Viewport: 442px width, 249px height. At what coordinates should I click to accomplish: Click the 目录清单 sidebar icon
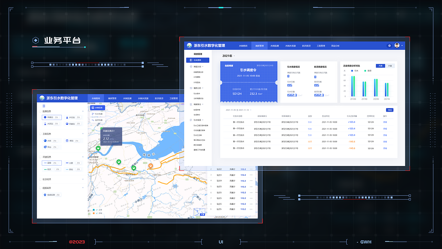[191, 60]
